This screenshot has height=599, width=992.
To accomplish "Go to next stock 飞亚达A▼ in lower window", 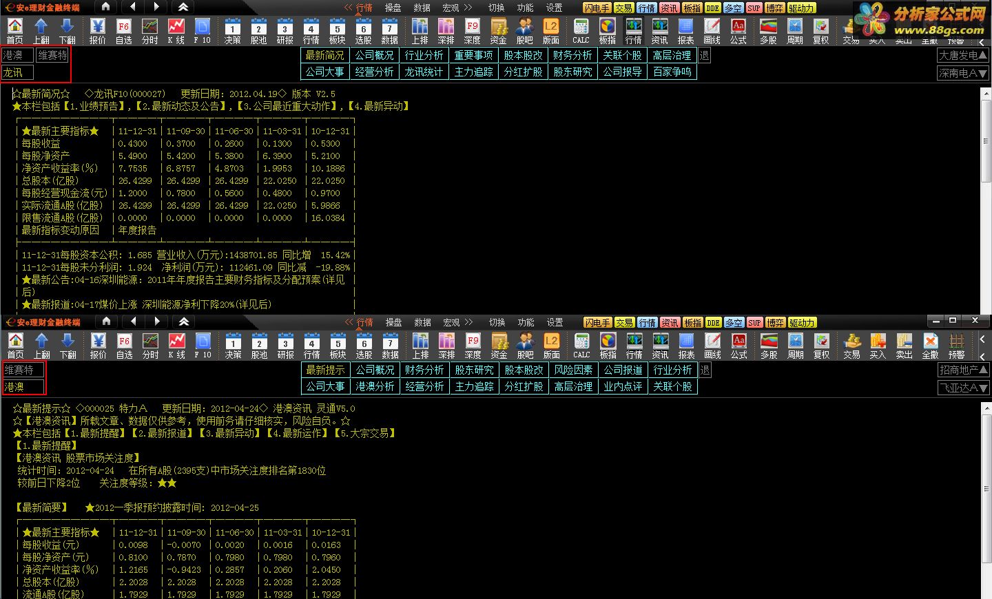I will tap(964, 387).
